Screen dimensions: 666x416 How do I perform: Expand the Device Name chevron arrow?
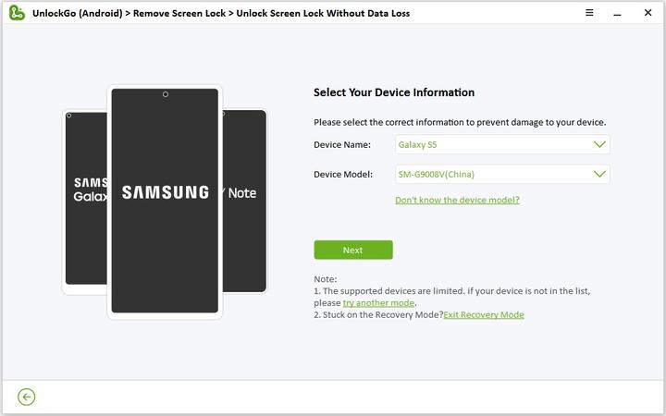point(598,144)
